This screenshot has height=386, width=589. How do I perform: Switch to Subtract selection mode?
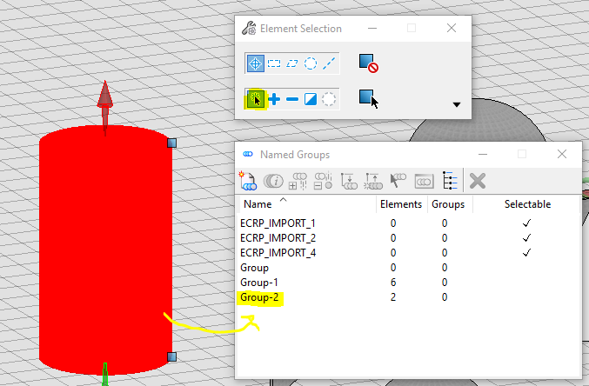[291, 99]
